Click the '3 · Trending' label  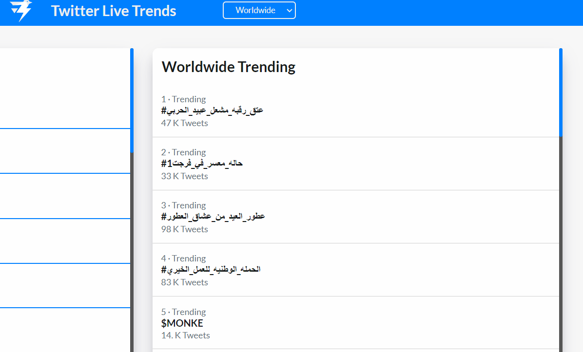coord(183,205)
